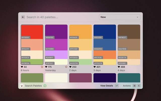Click the star icon on the 44-likes palette
The image size is (161, 101).
(x=42, y=67)
